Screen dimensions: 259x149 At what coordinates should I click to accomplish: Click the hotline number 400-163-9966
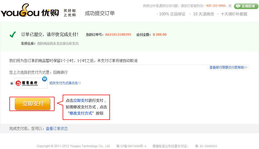216,6
